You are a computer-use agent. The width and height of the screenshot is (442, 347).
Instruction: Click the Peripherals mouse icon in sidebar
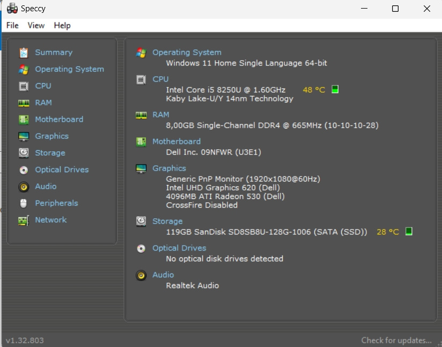pos(24,203)
